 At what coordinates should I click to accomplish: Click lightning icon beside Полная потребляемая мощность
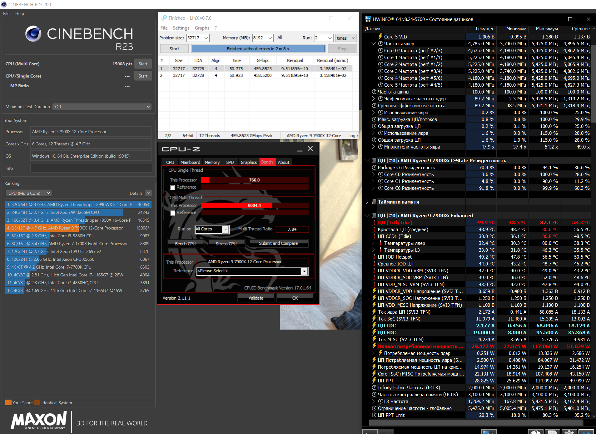[374, 346]
